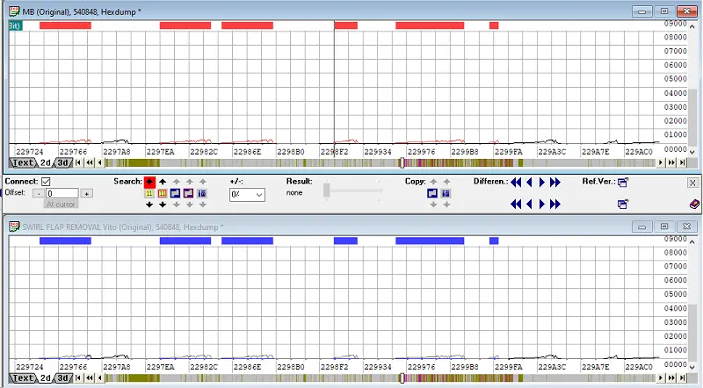The width and height of the screenshot is (703, 388).
Task: Click address label 2297EA in SWIRL FLAP window
Action: point(161,367)
